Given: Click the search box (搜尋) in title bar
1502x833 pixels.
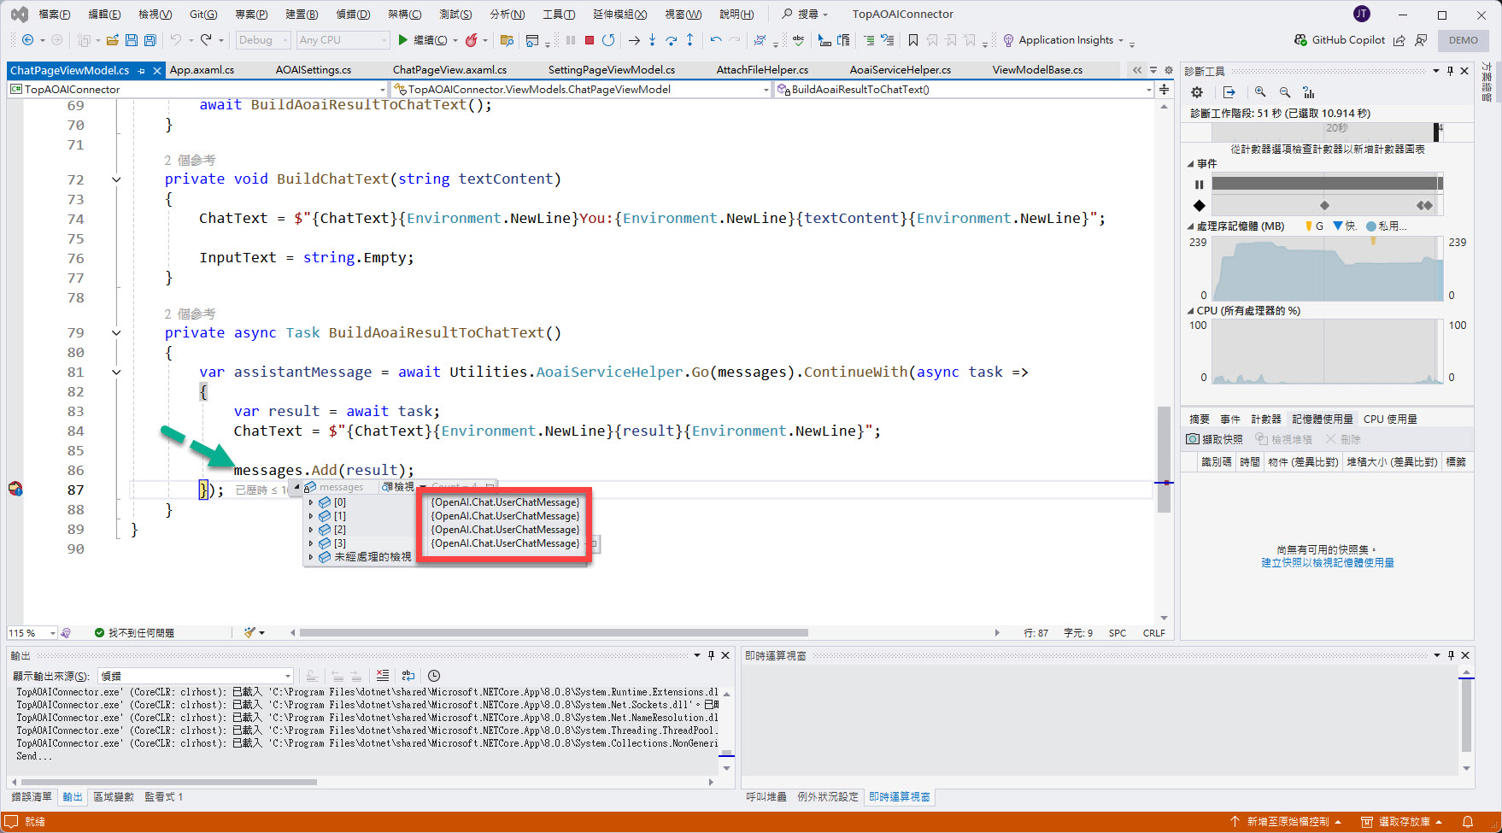Looking at the screenshot, I should coord(805,15).
